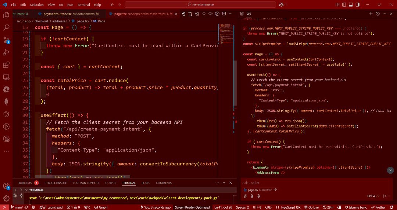Switch to Copilot Edits view icon
Image resolution: width=397 pixels, height=210 pixels.
242,14
